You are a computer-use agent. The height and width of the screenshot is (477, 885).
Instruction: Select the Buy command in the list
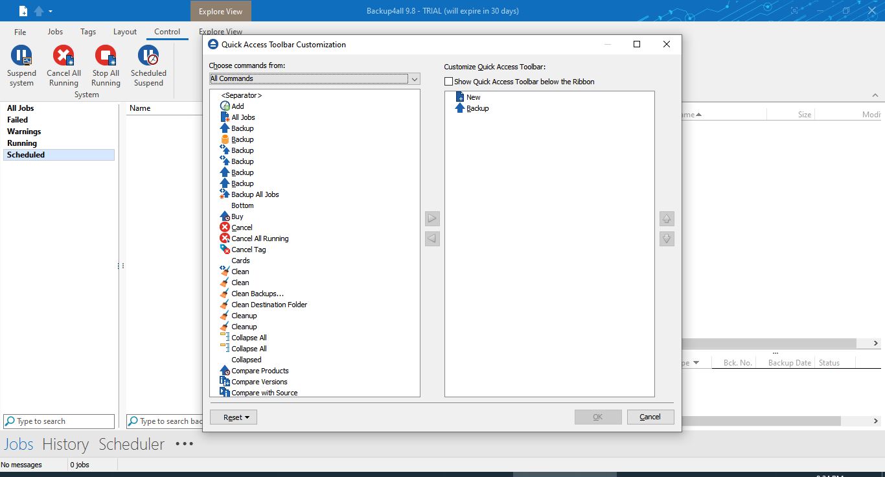(232, 216)
